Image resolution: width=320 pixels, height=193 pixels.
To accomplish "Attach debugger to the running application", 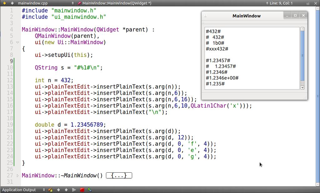I will [90, 190].
